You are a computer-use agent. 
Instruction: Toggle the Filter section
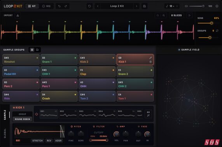(x=94, y=126)
